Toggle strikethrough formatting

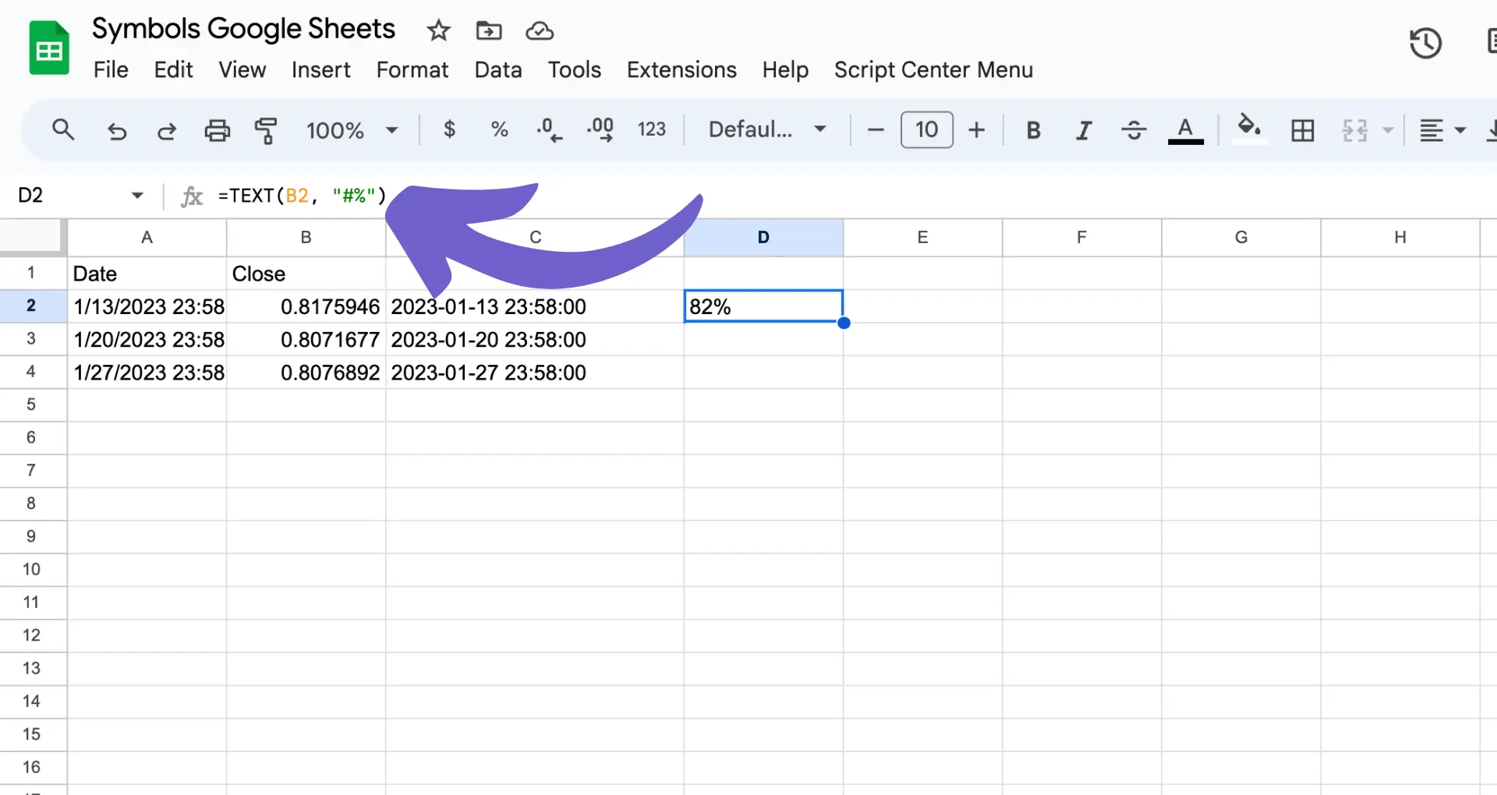(1134, 130)
